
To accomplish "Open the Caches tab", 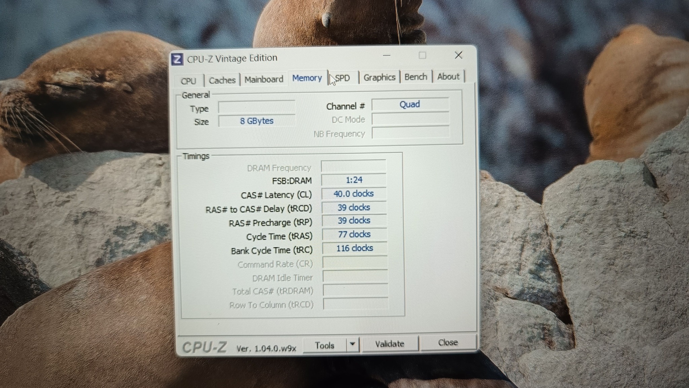I will pos(222,80).
